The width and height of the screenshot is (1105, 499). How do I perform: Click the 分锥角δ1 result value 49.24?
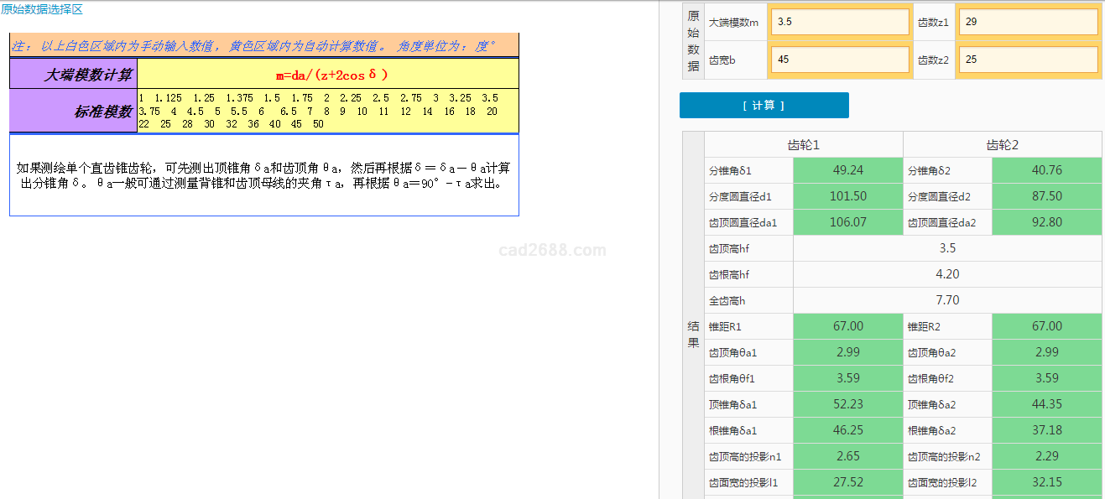tap(847, 170)
